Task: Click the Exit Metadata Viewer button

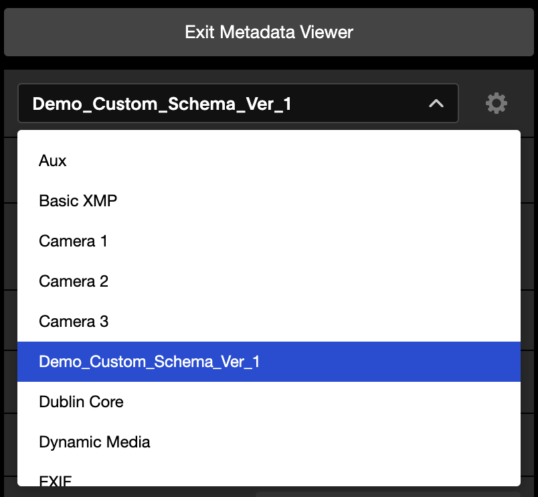Action: [269, 32]
